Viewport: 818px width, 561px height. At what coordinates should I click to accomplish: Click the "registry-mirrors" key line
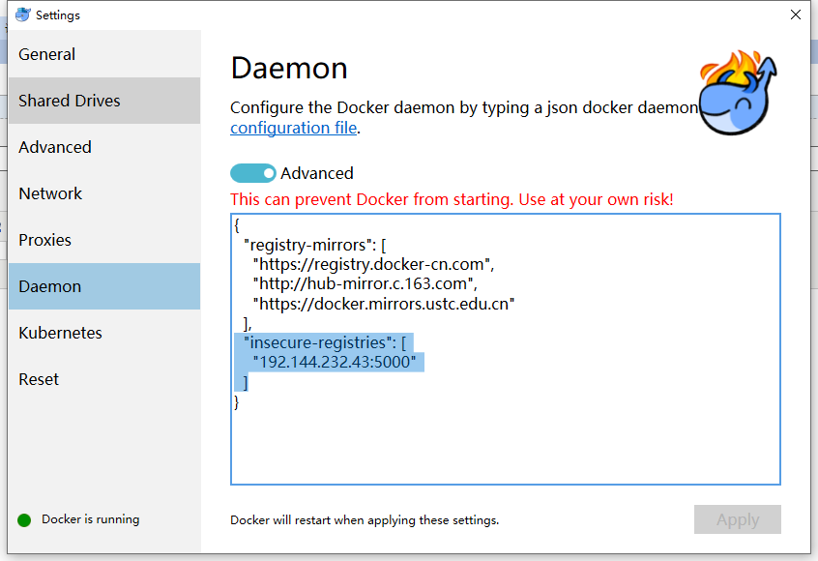pos(315,245)
